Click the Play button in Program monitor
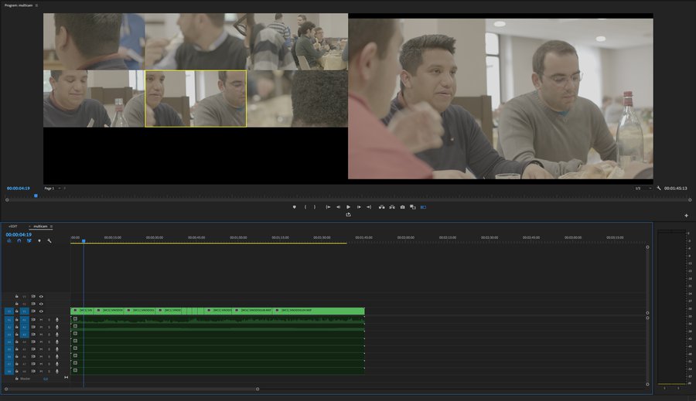Viewport: 696px width, 401px height. click(348, 207)
